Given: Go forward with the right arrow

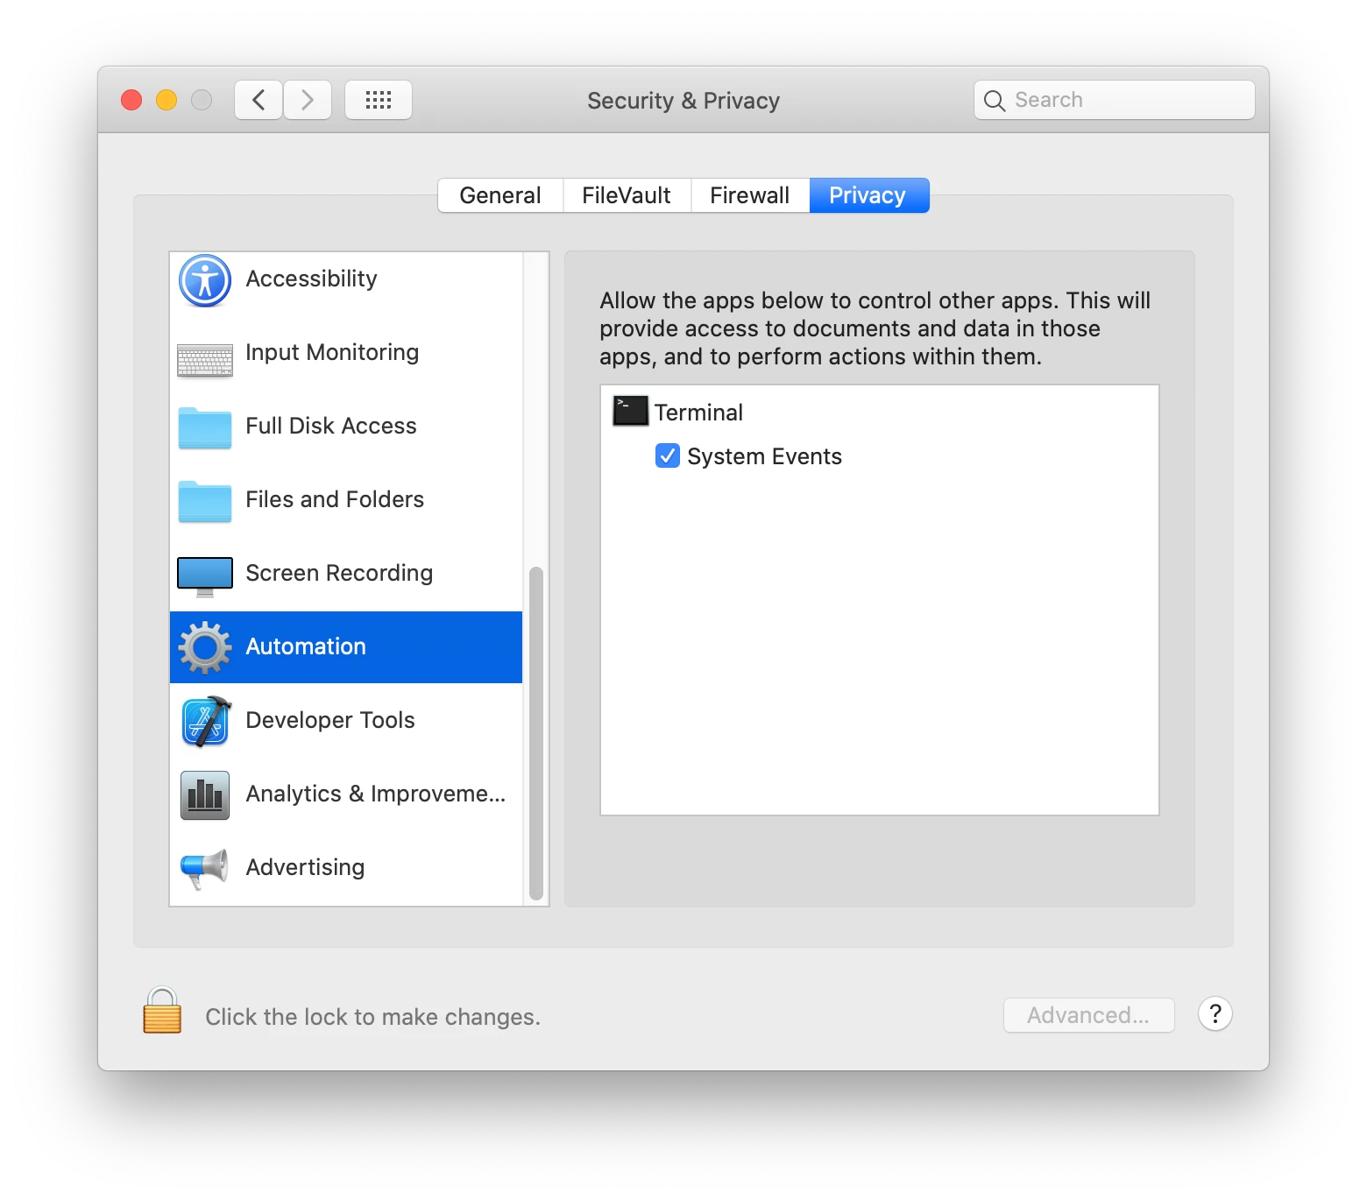Looking at the screenshot, I should point(308,100).
